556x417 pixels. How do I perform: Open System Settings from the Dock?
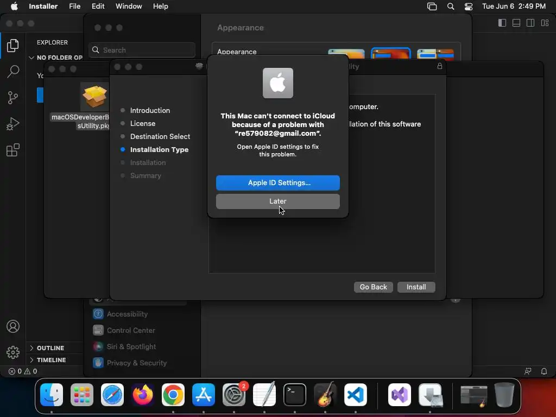(234, 395)
